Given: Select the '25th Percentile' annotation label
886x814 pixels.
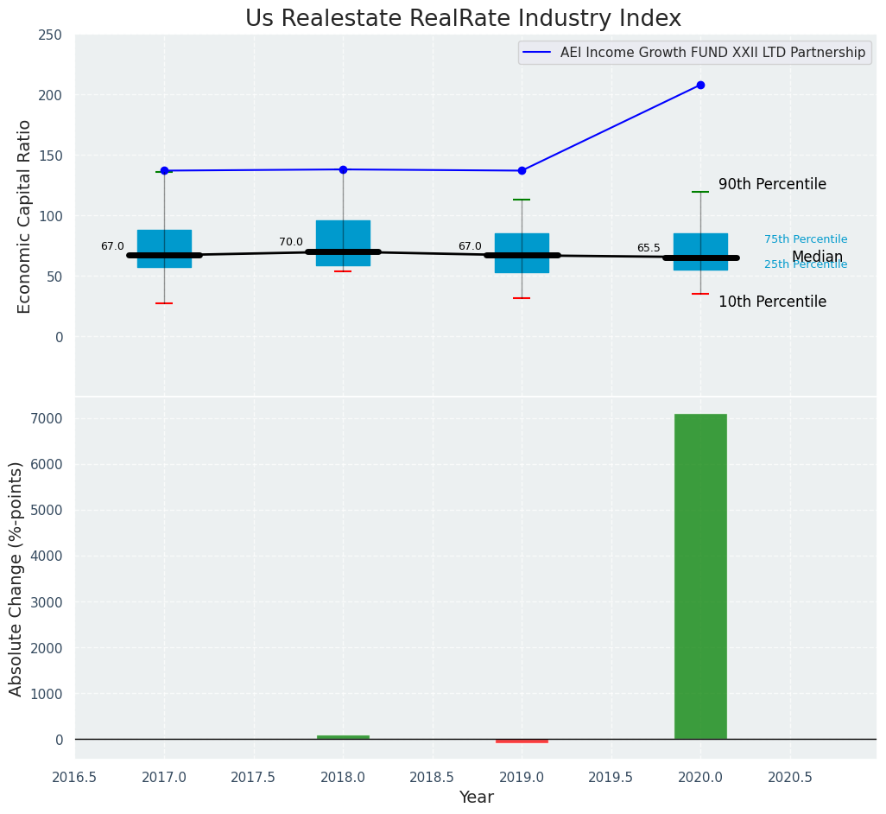Looking at the screenshot, I should click(x=806, y=264).
